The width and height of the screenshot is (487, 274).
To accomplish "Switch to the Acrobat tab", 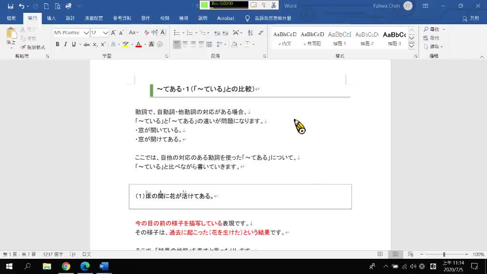I will tap(225, 19).
